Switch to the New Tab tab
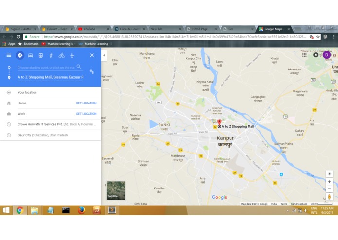The height and width of the screenshot is (240, 338). [x=166, y=29]
